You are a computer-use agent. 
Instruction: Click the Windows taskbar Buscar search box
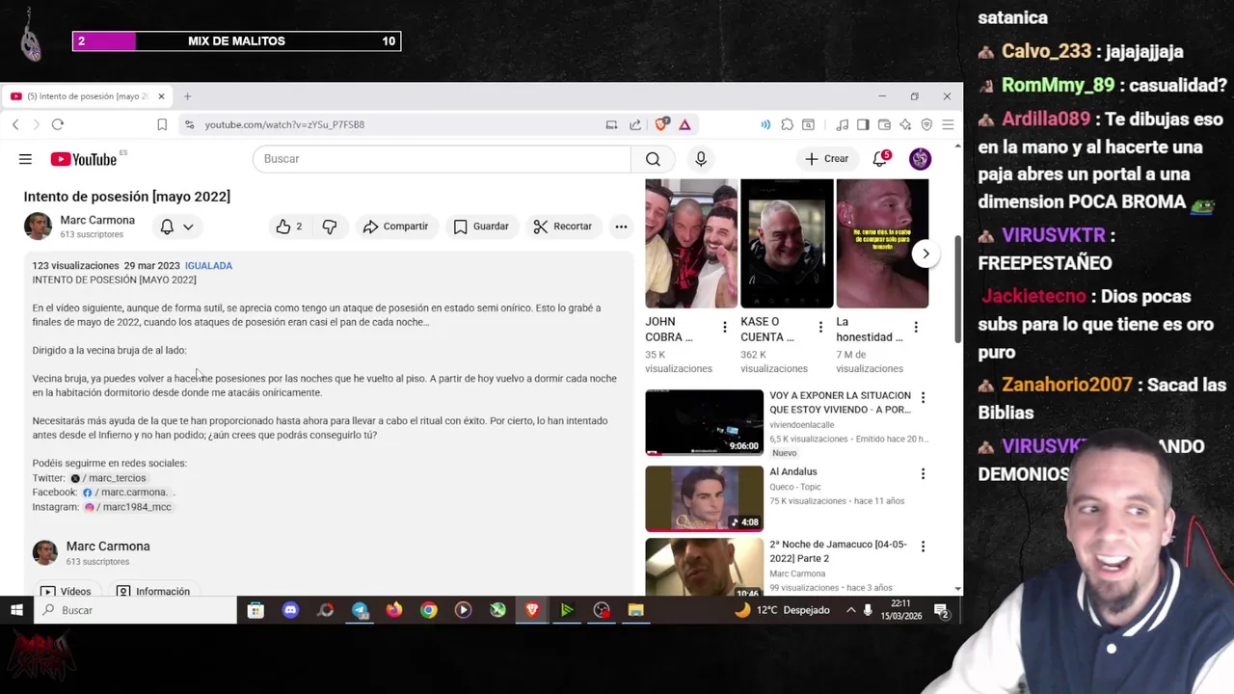pyautogui.click(x=135, y=610)
